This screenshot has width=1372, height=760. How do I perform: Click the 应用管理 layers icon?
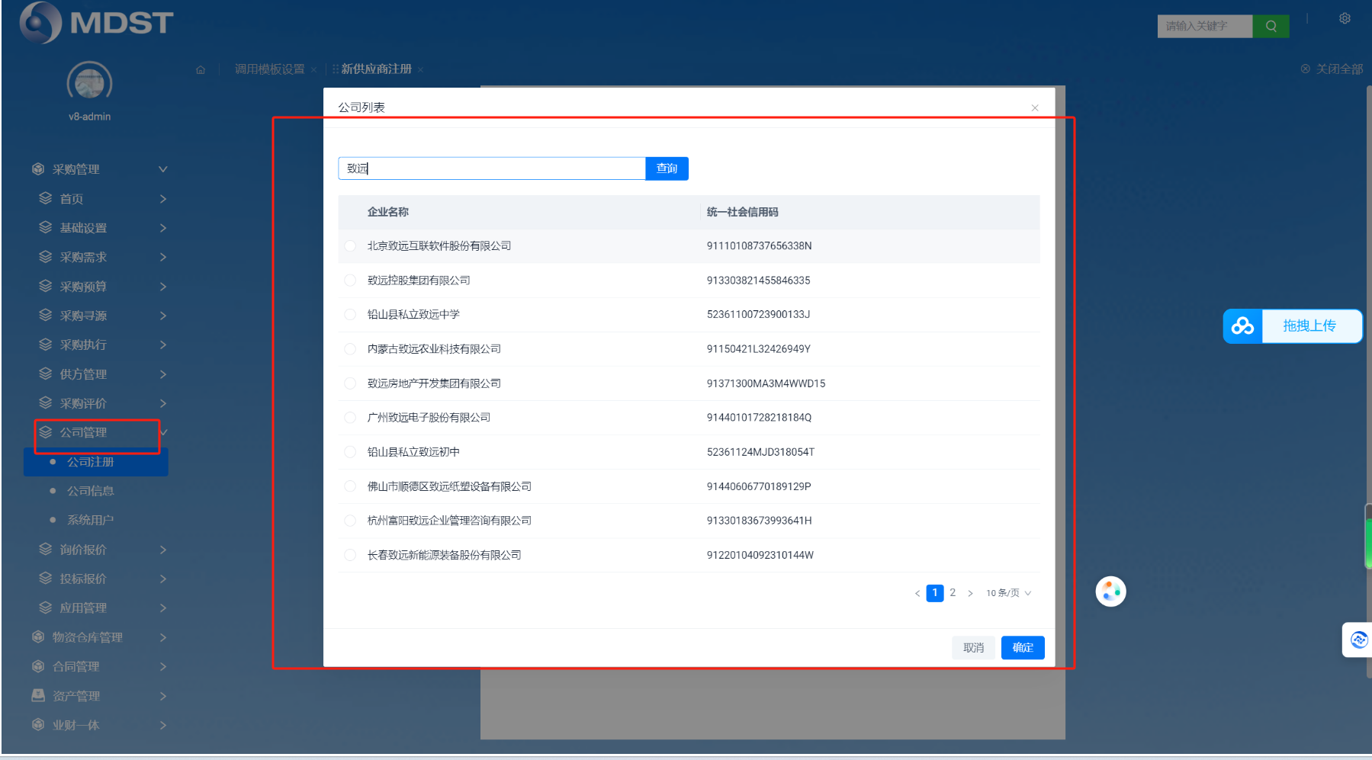46,608
